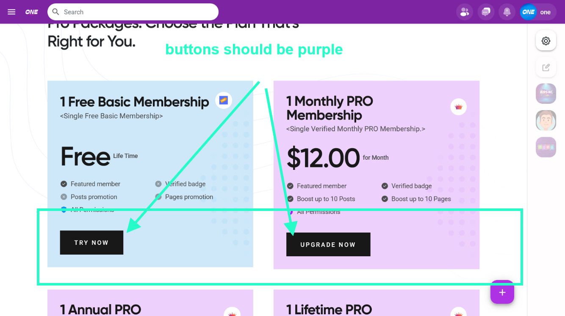Open the third purple sidebar thumbnail
The width and height of the screenshot is (565, 316).
tap(546, 147)
